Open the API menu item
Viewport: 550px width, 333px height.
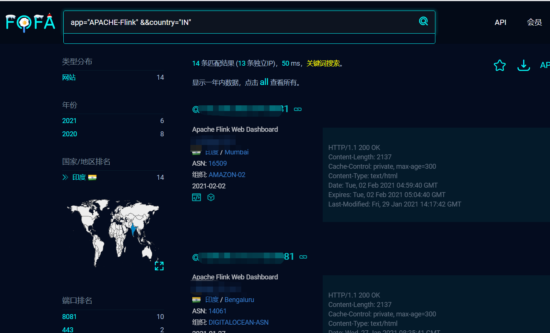tap(500, 22)
